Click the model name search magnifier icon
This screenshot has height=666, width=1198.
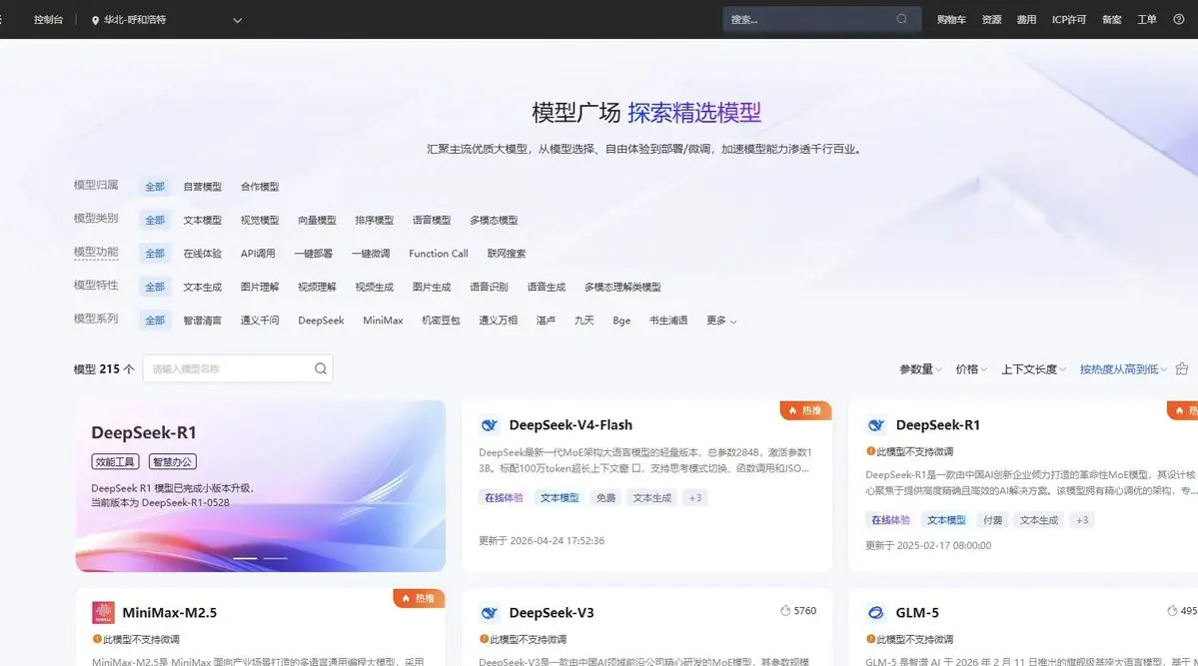pos(321,368)
